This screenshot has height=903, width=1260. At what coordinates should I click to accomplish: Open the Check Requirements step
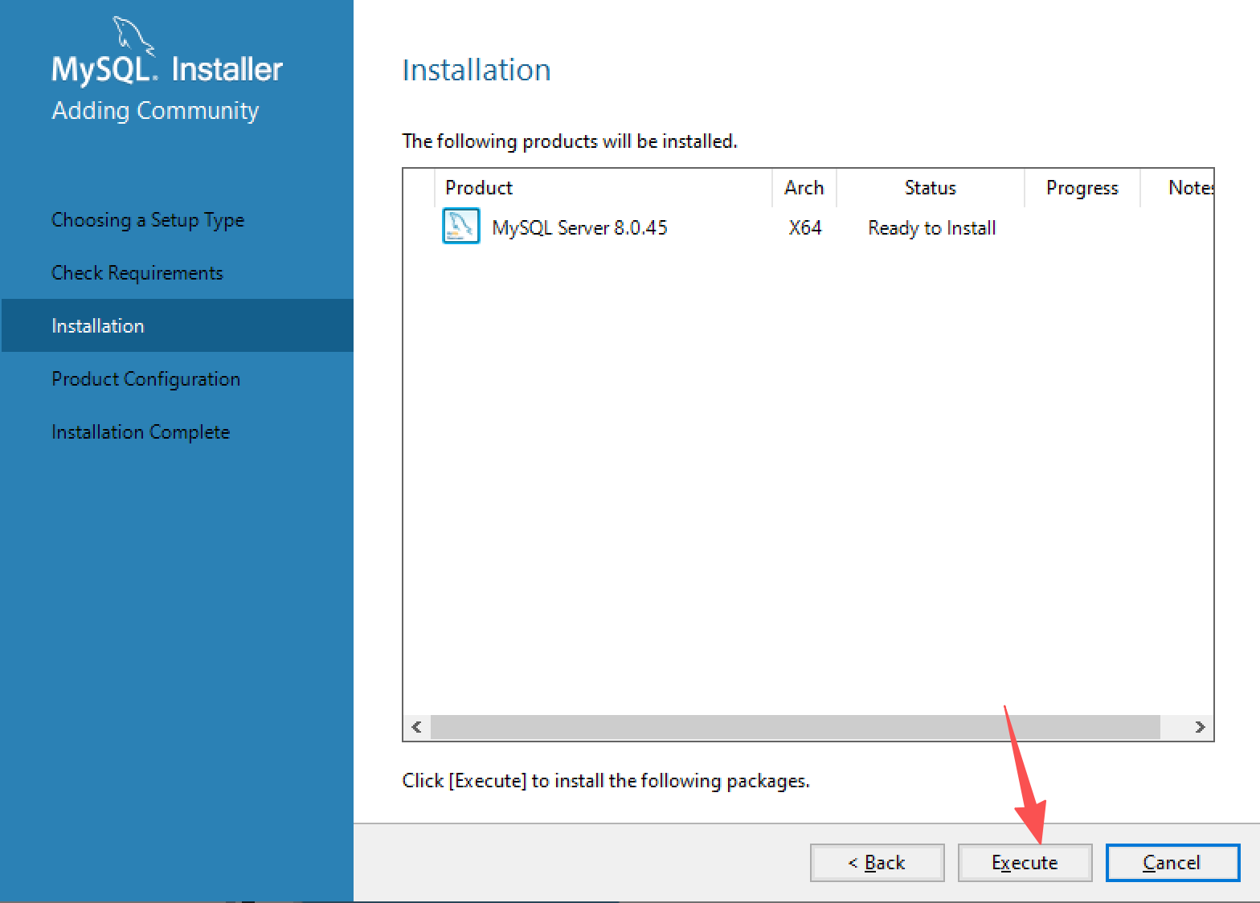coord(137,273)
